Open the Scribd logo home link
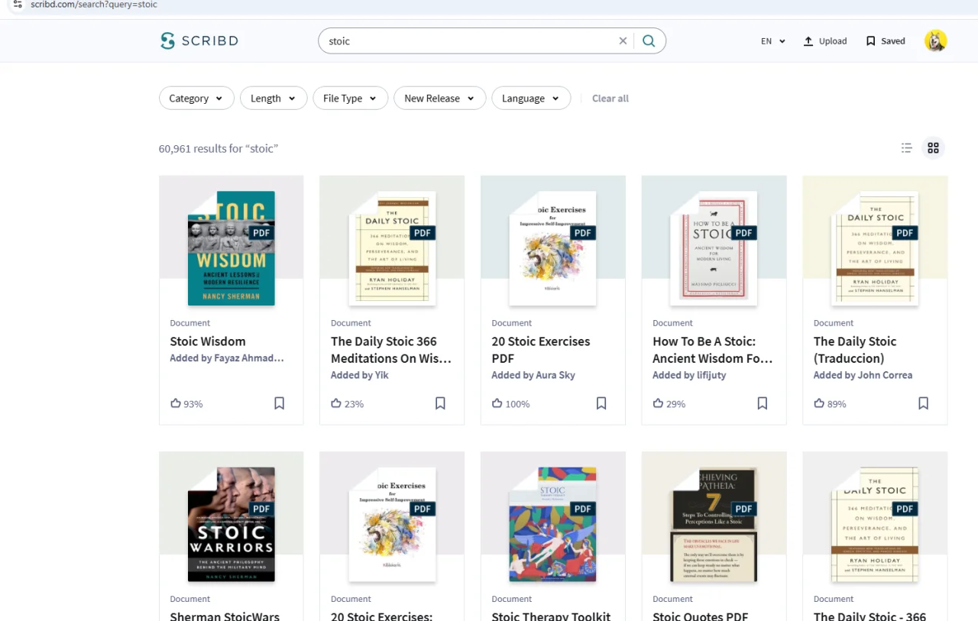Viewport: 978px width, 621px height. pyautogui.click(x=199, y=41)
